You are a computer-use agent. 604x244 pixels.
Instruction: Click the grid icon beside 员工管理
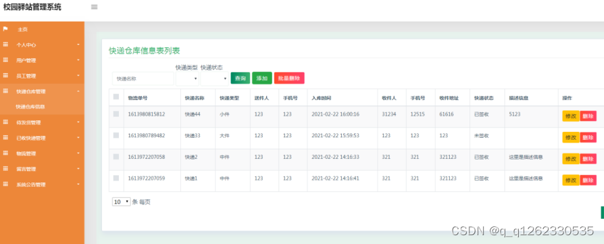tap(5, 76)
